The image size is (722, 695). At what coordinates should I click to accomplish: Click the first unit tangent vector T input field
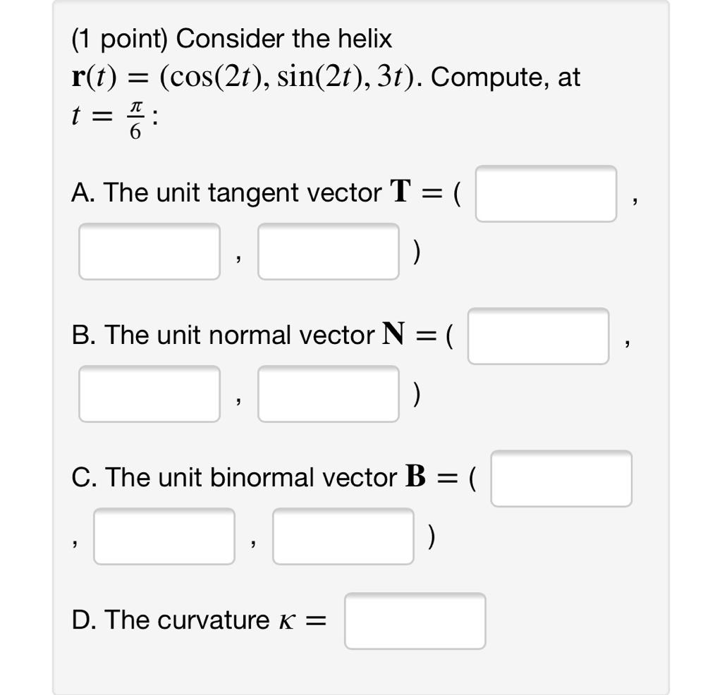pos(546,194)
